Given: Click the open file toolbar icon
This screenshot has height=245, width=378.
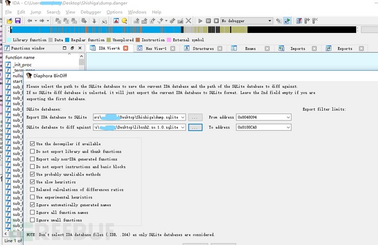Looking at the screenshot, I should (9, 21).
